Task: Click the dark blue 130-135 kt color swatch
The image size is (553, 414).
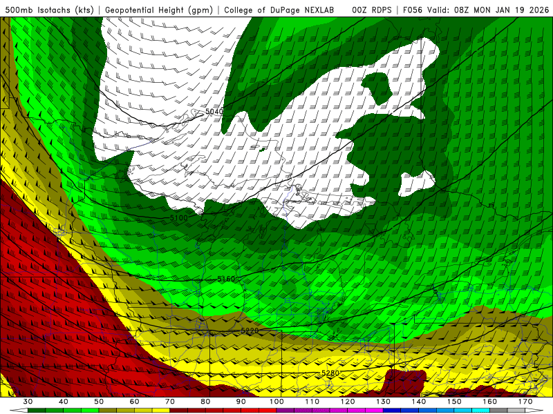Action: (392, 411)
